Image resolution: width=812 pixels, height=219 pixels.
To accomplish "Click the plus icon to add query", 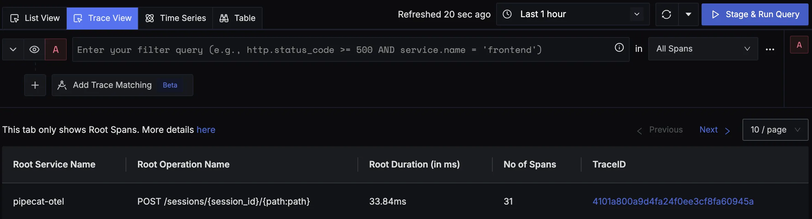I will point(35,85).
